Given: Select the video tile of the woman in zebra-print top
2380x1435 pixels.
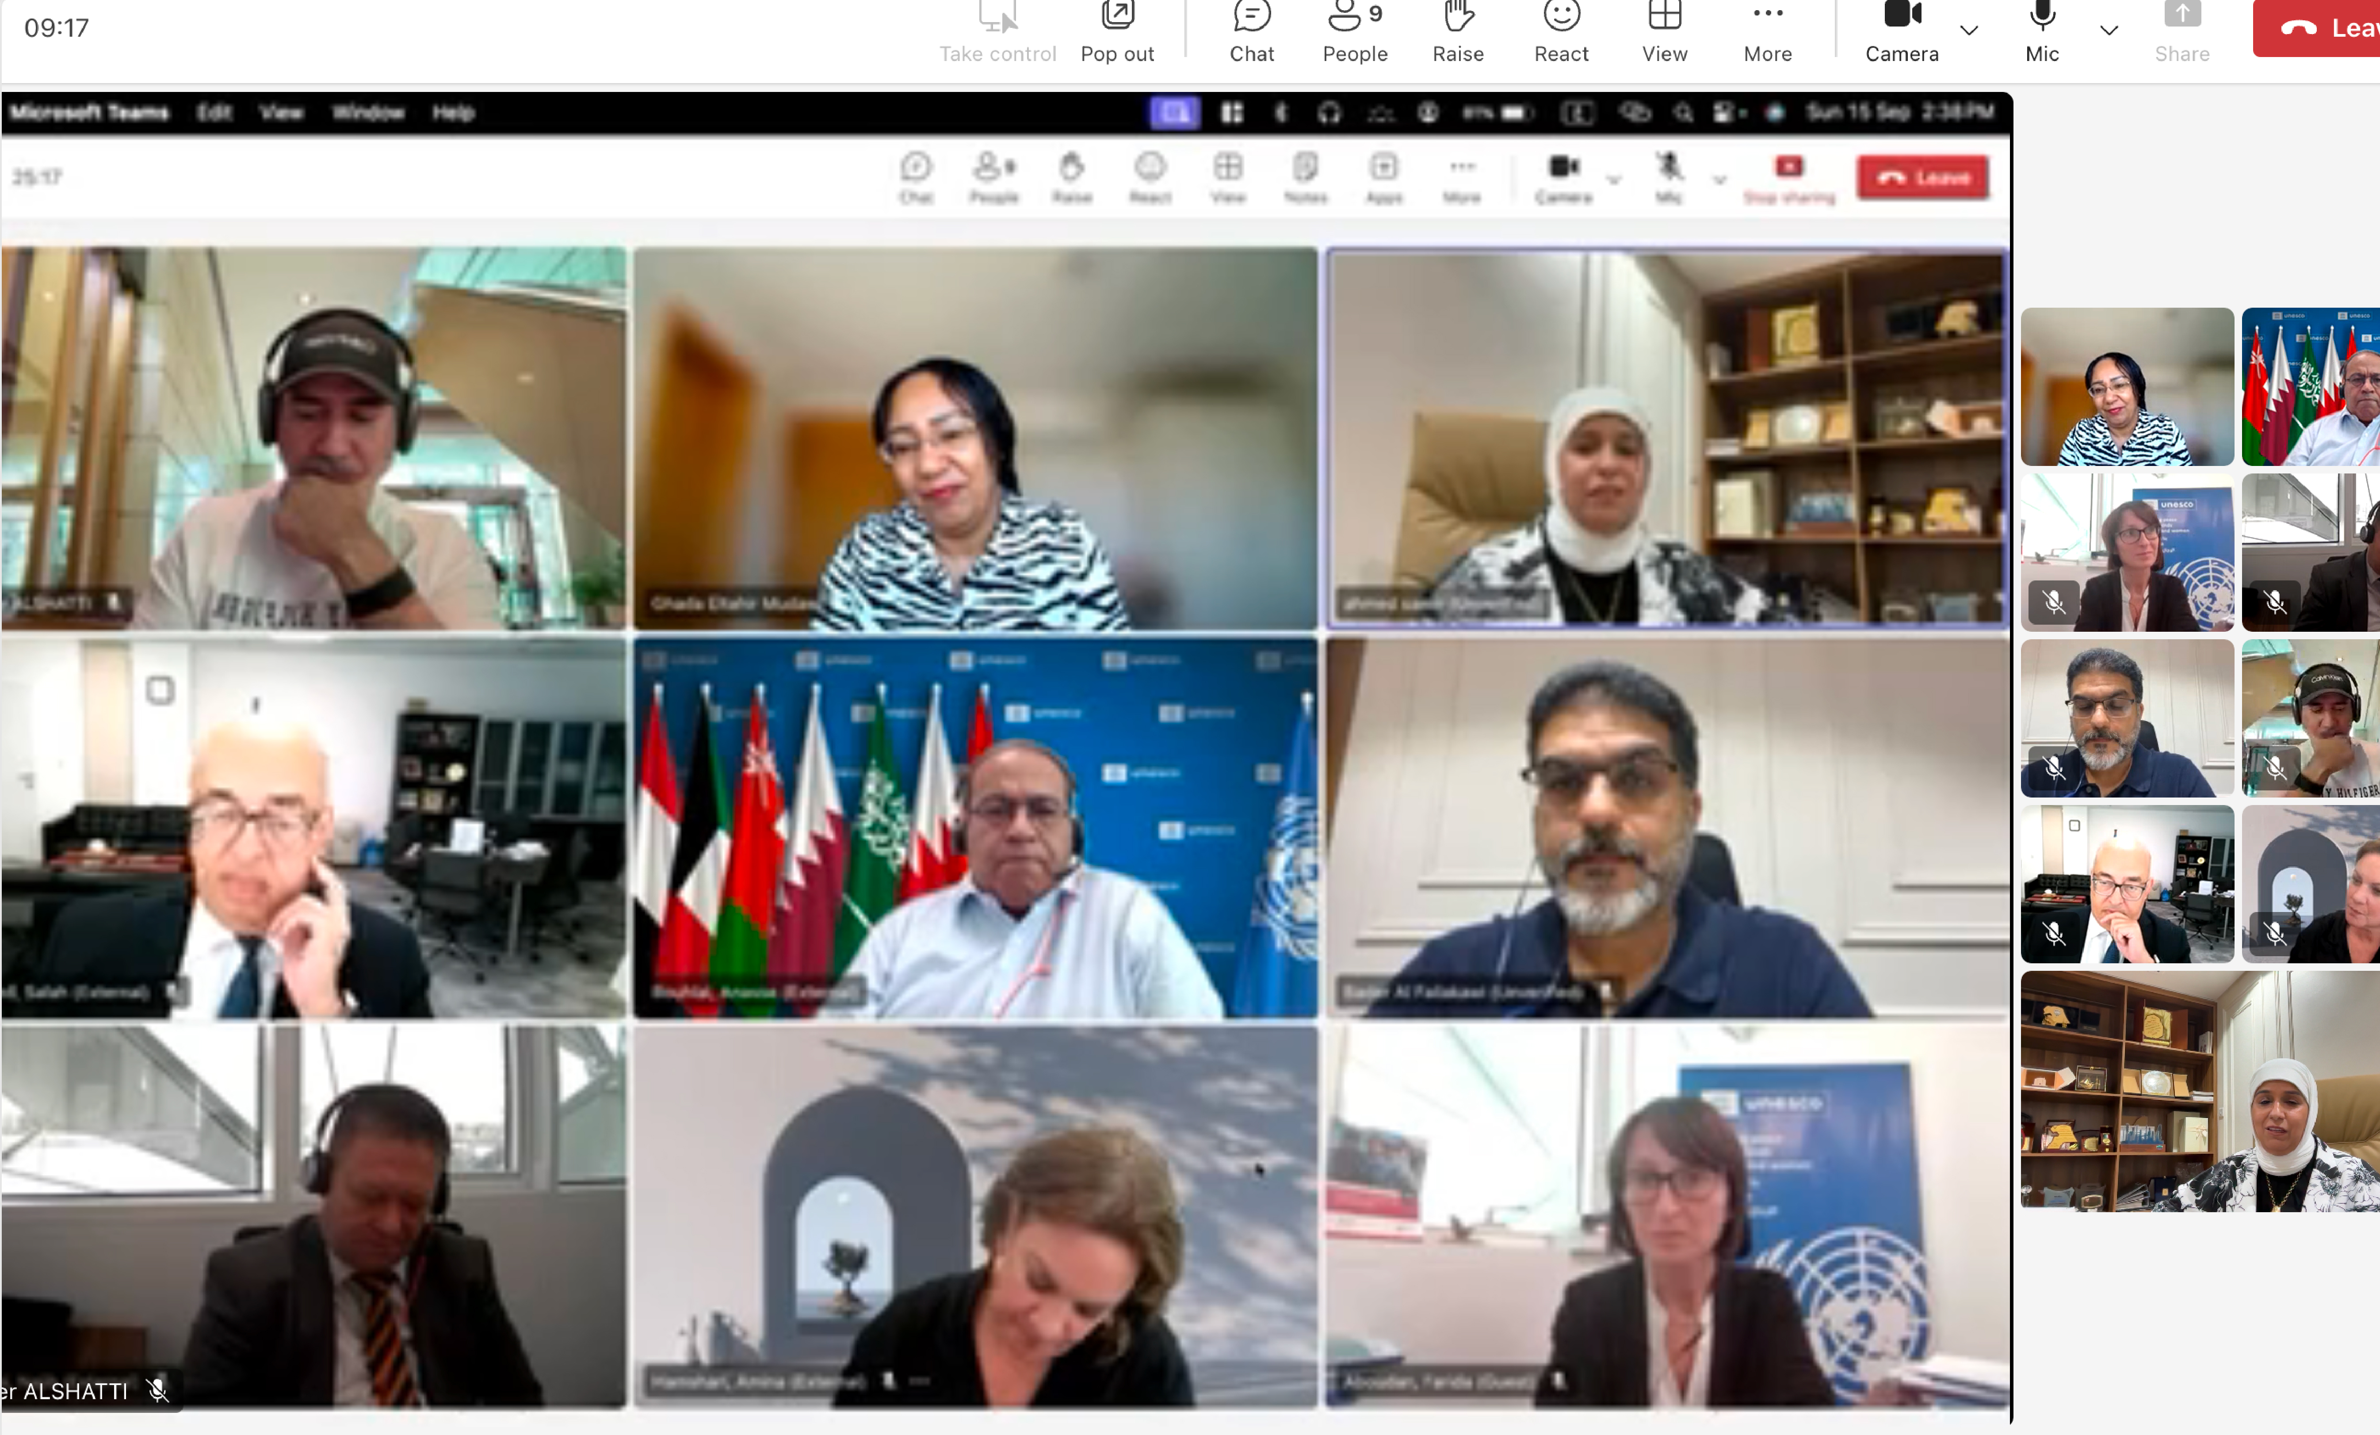Looking at the screenshot, I should (x=976, y=439).
